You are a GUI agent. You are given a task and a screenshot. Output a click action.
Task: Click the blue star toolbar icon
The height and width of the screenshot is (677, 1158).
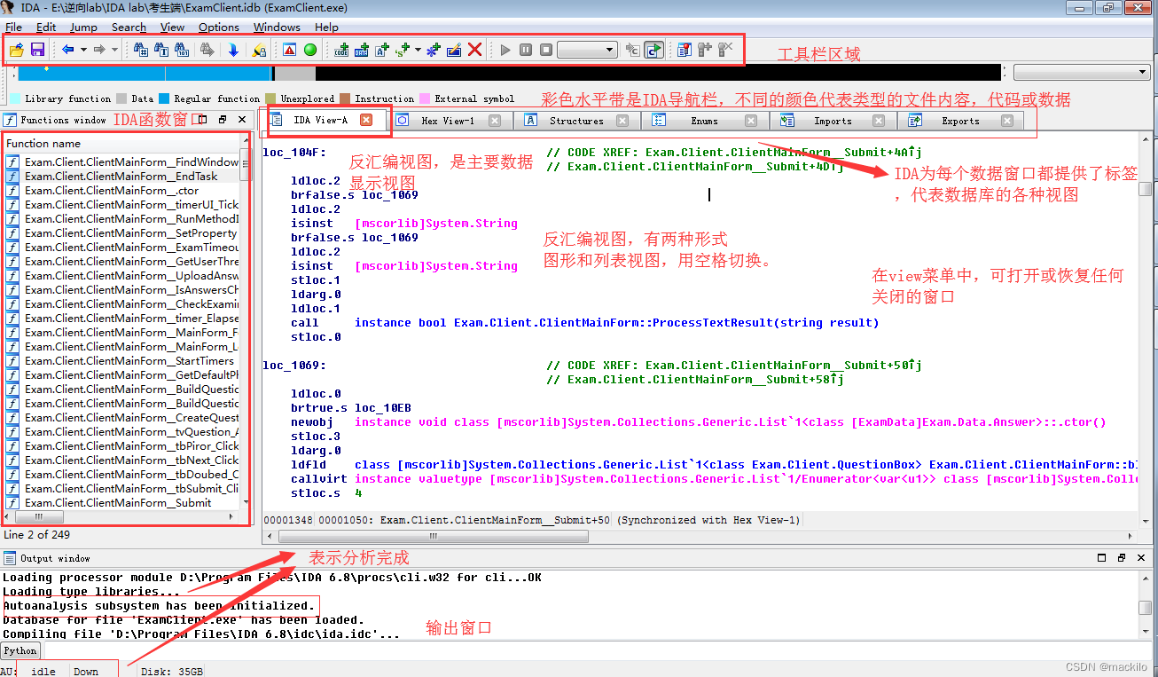point(433,50)
